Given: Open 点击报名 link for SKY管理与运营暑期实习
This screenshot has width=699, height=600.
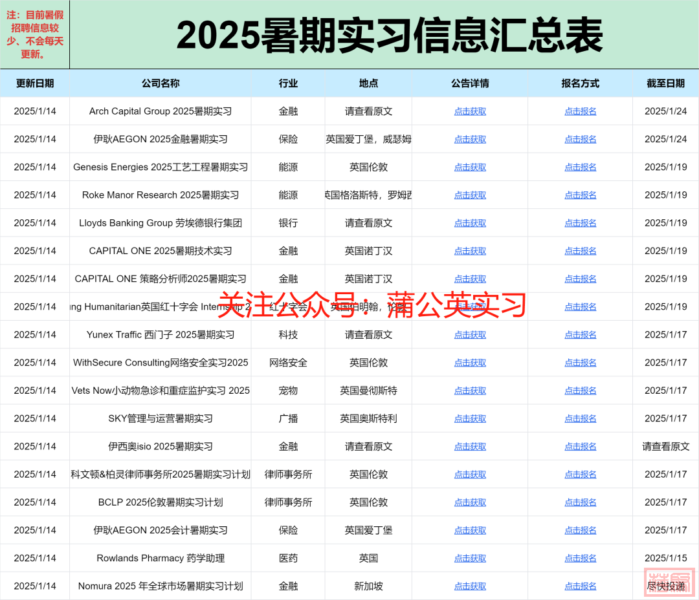Looking at the screenshot, I should pyautogui.click(x=580, y=419).
